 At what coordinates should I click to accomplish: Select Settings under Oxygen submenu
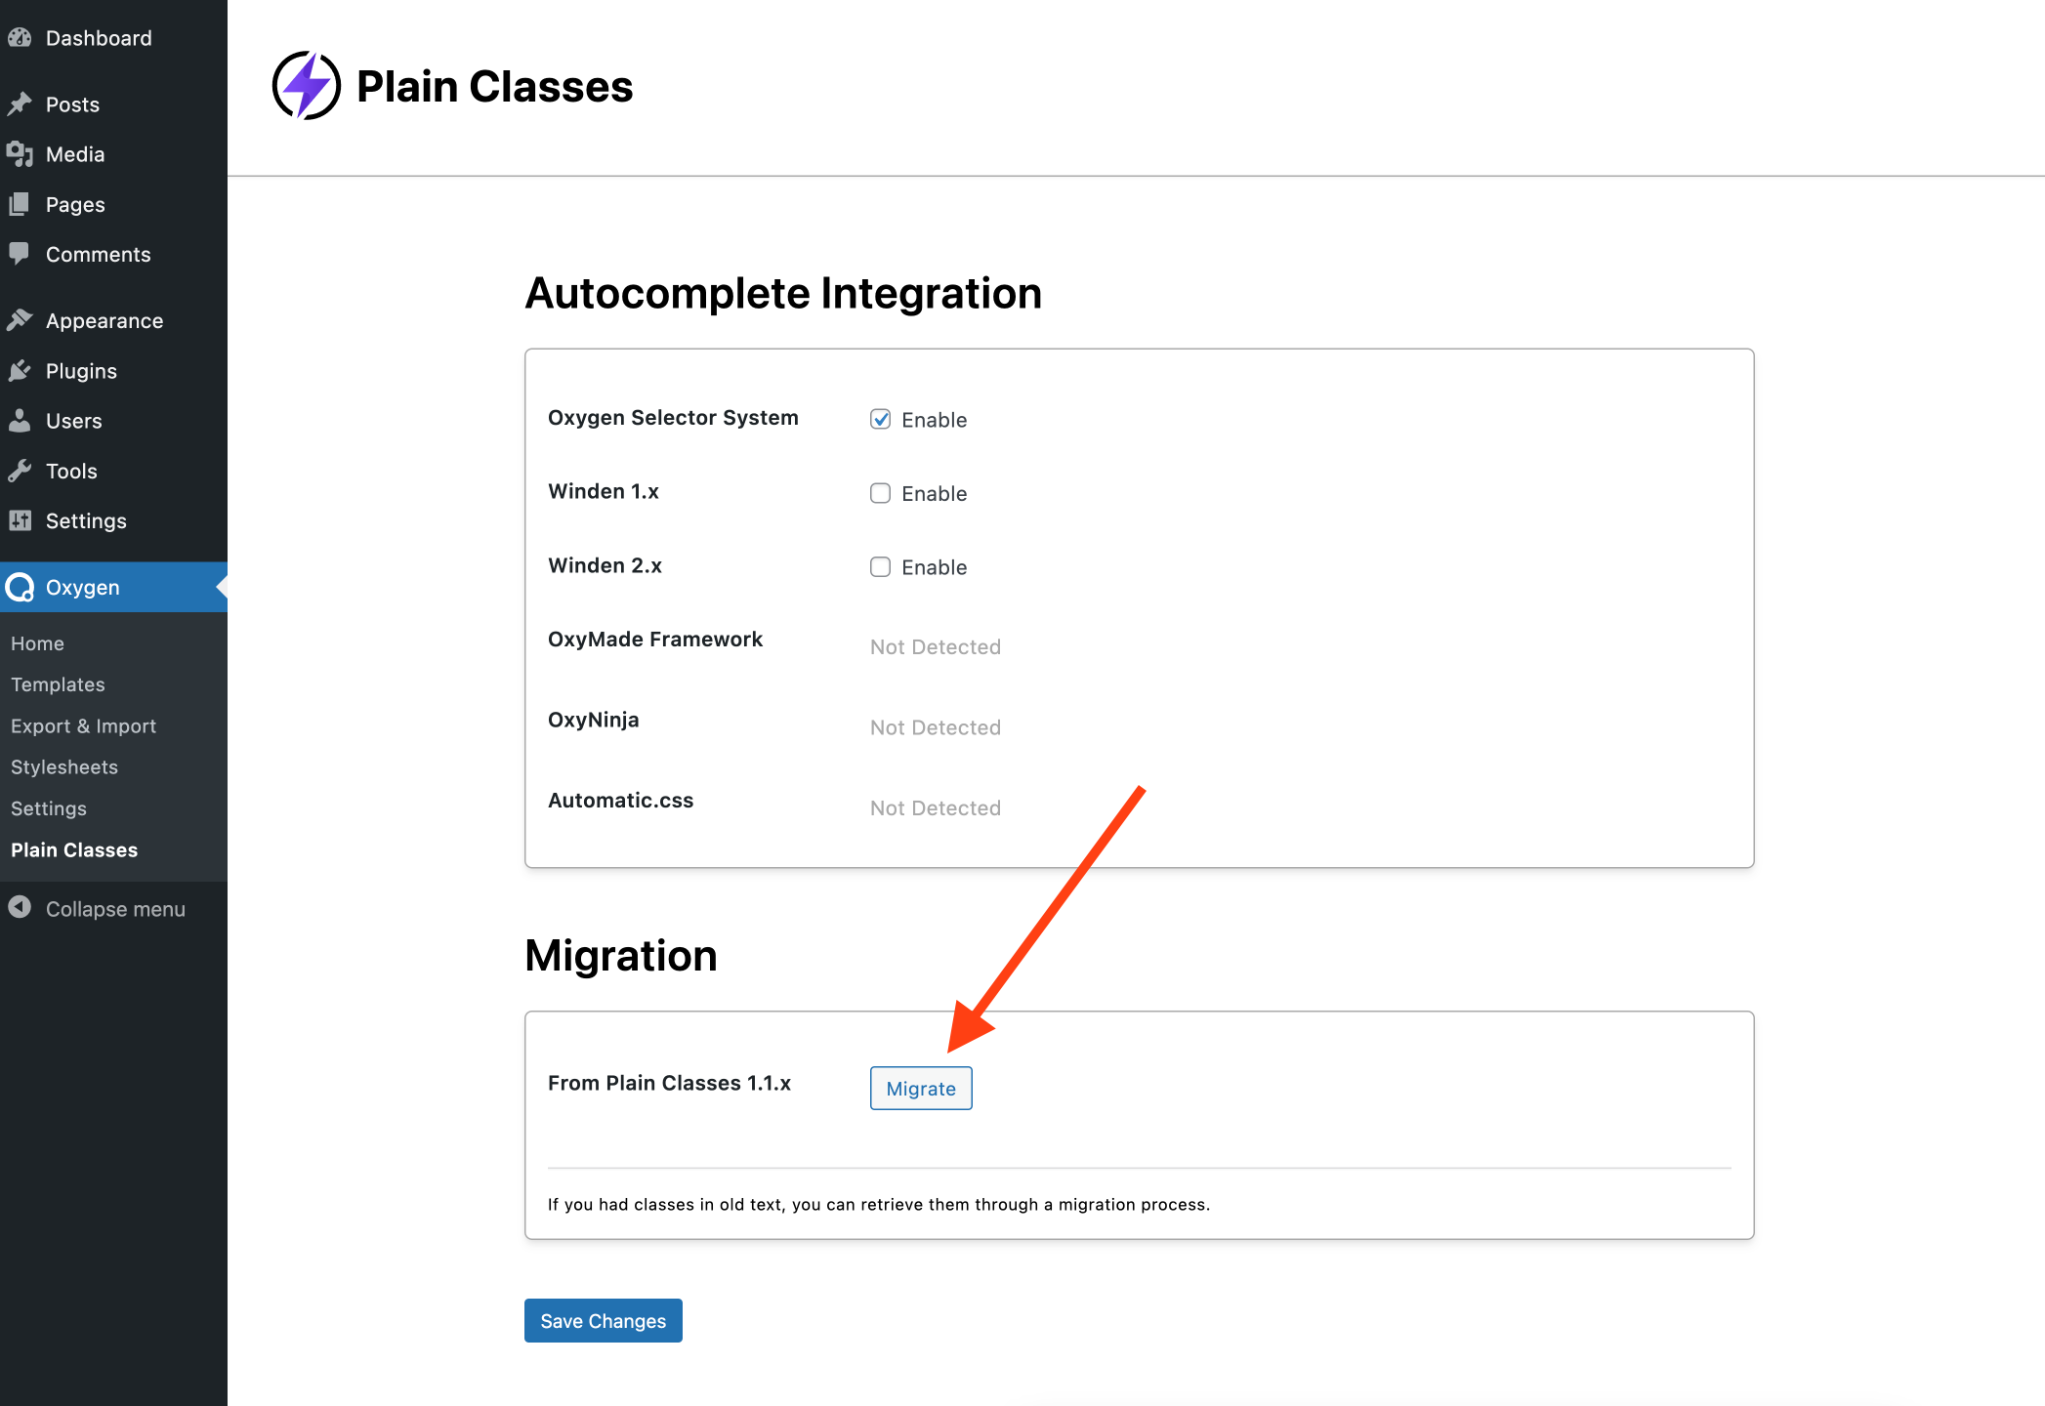coord(47,807)
